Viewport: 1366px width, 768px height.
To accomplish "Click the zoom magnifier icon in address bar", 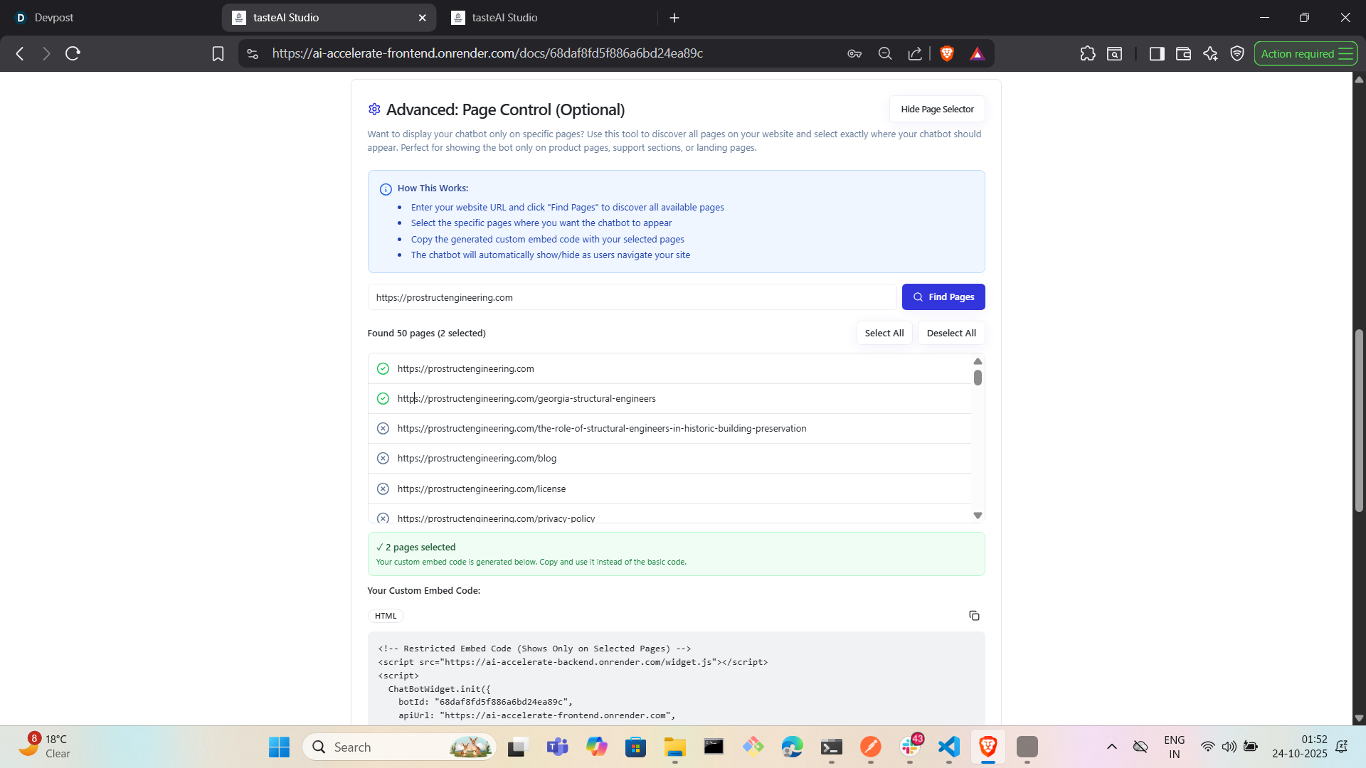I will (x=885, y=53).
